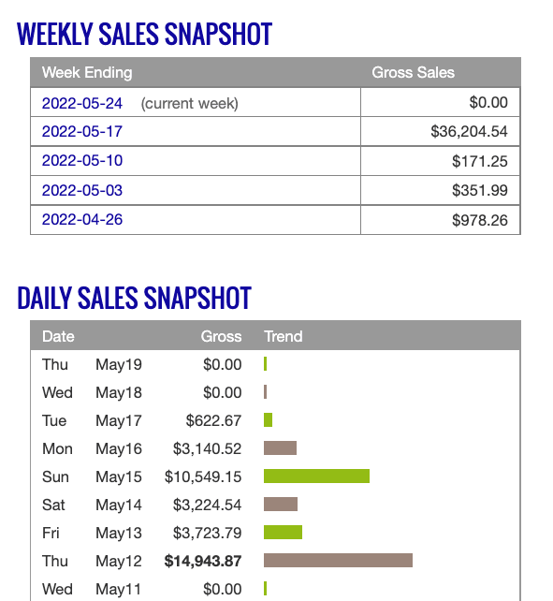The width and height of the screenshot is (553, 601).
Task: Click the Sun May15 green trend bar
Action: click(x=316, y=476)
